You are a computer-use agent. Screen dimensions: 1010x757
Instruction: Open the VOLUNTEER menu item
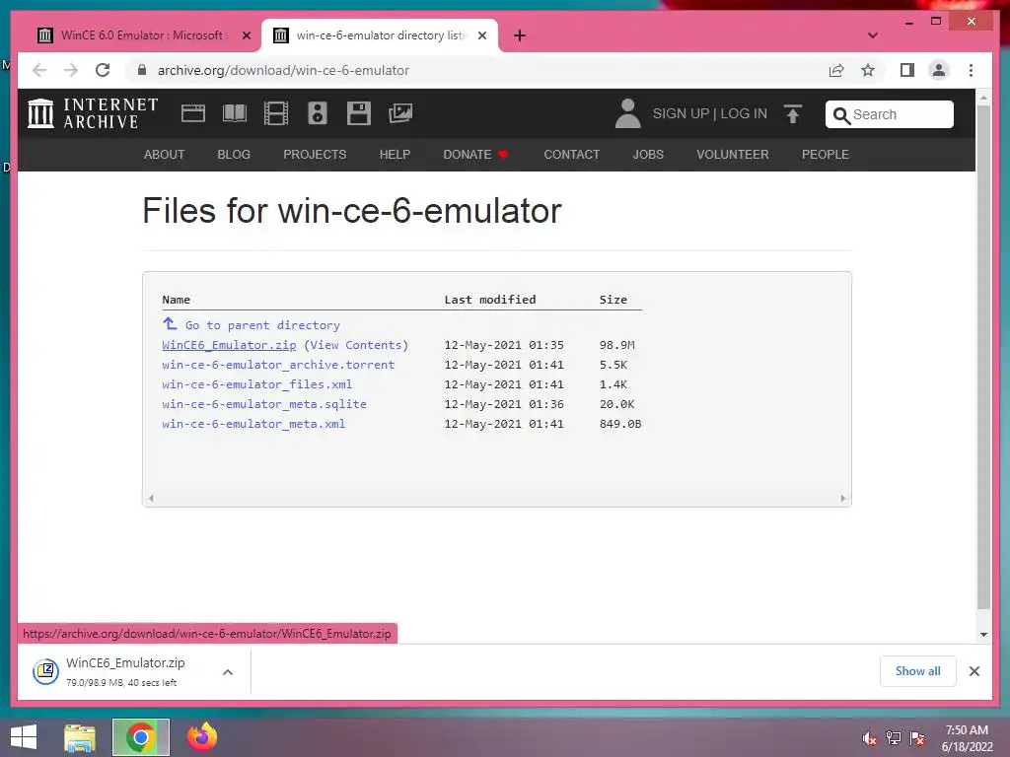[x=733, y=155]
